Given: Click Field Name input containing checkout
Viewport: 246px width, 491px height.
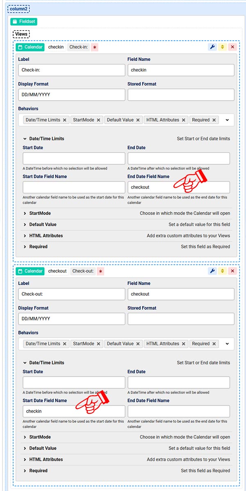Looking at the screenshot, I should (181, 294).
